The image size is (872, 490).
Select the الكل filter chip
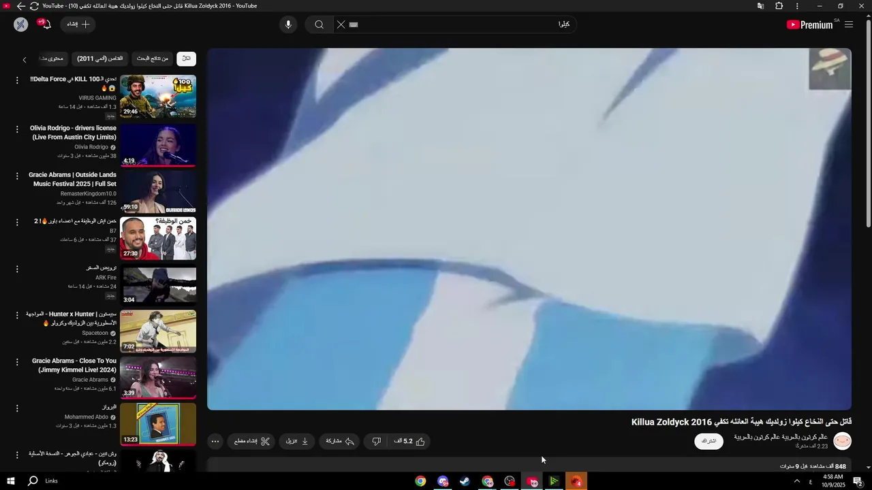[186, 59]
